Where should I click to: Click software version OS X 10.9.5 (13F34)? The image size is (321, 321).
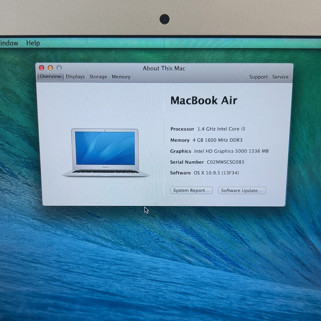point(216,173)
